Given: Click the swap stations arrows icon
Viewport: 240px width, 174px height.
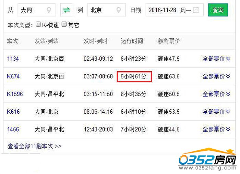Looking at the screenshot, I should click(x=67, y=10).
